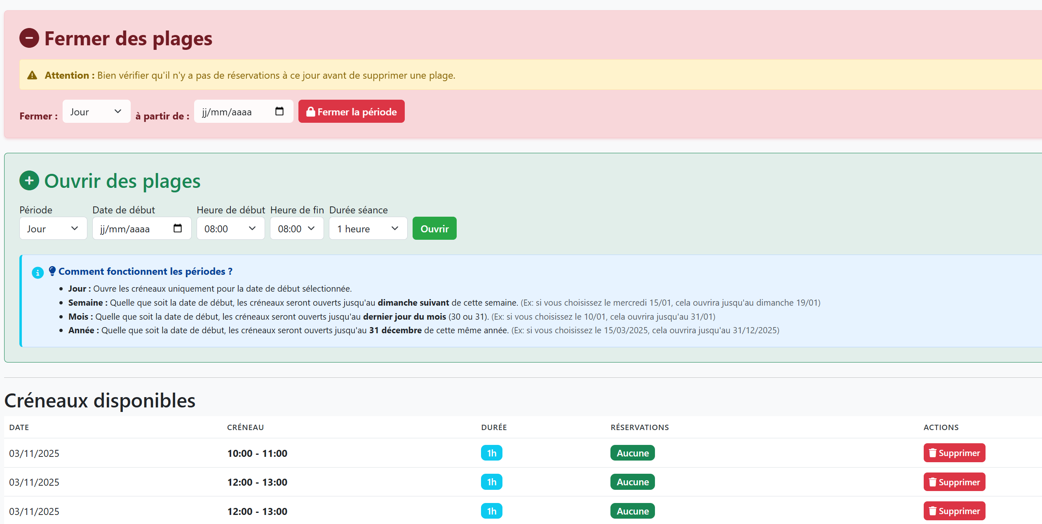
Task: Click the warning triangle icon
Action: pyautogui.click(x=33, y=75)
